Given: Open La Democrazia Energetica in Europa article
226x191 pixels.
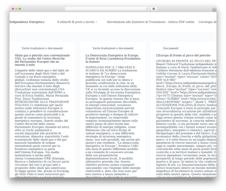Looking at the screenshot, I should point(113,58).
